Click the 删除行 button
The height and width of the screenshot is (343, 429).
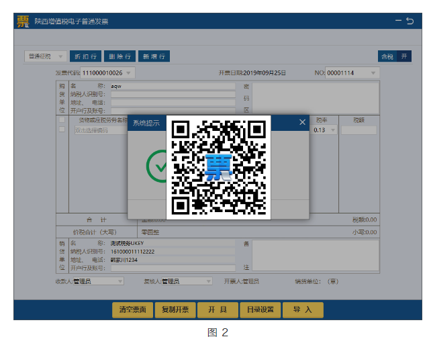coord(120,56)
